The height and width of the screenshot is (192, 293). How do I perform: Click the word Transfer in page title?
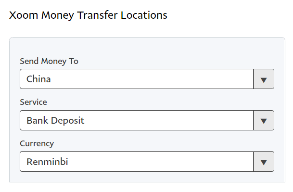click(97, 15)
